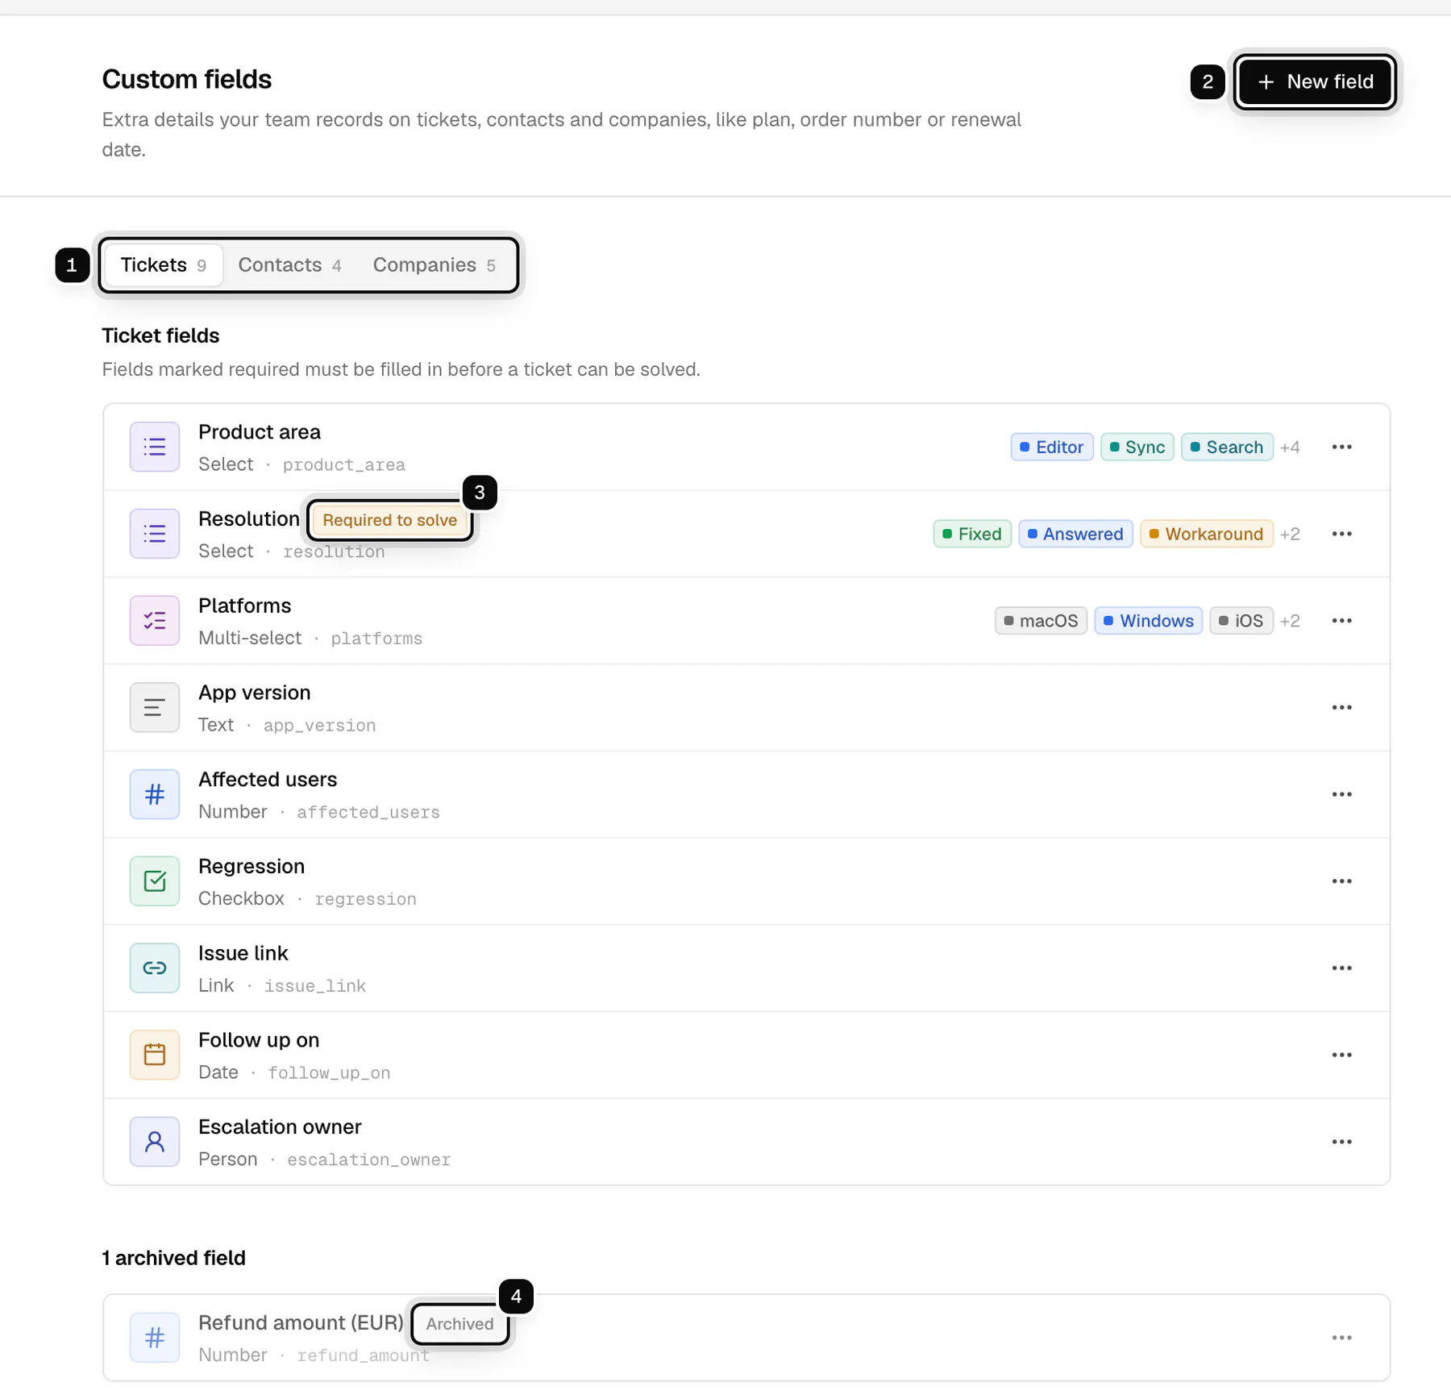Click the Affected users number icon

coord(154,794)
